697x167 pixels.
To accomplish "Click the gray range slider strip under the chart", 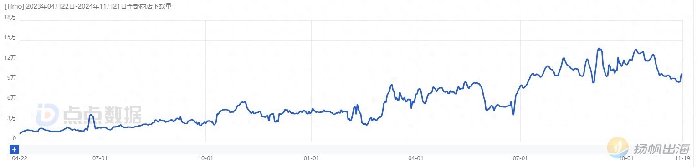I will tap(351, 149).
